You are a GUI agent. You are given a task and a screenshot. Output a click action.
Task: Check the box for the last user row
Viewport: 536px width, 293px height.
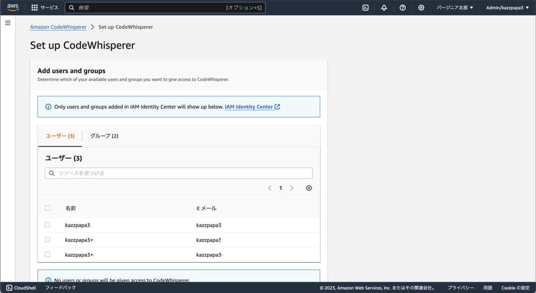(48, 255)
